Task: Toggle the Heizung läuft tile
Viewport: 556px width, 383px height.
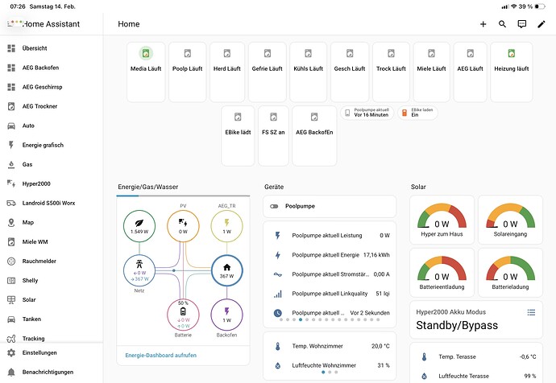Action: (512, 72)
